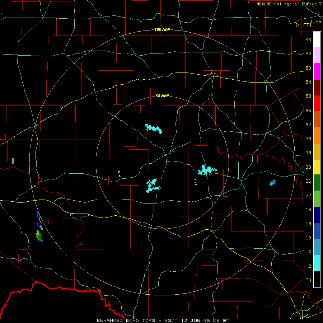Click the 10 value on the scale
323x323 pixels.
coord(308,238)
